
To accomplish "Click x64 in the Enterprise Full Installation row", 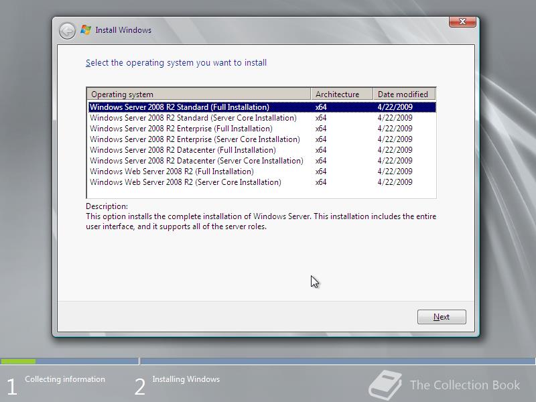I will tap(321, 129).
